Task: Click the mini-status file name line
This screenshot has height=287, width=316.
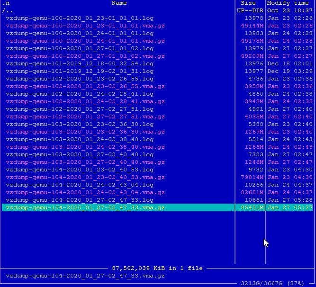Action: (x=85, y=276)
